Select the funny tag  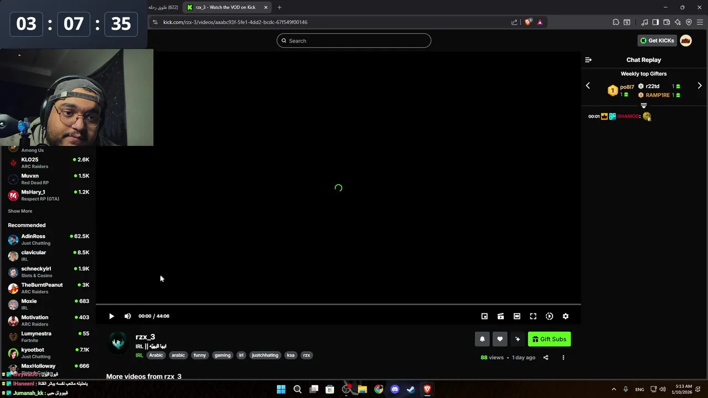click(200, 355)
